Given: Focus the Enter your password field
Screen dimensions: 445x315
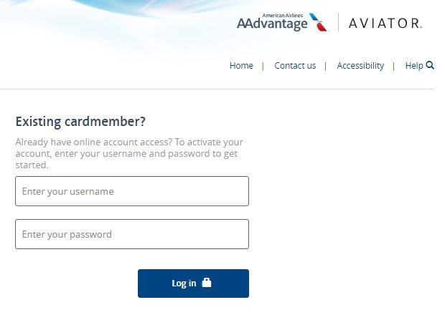Looking at the screenshot, I should click(x=132, y=234).
